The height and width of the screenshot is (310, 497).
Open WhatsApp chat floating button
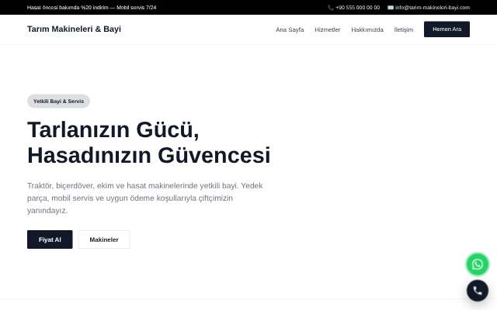(x=478, y=264)
